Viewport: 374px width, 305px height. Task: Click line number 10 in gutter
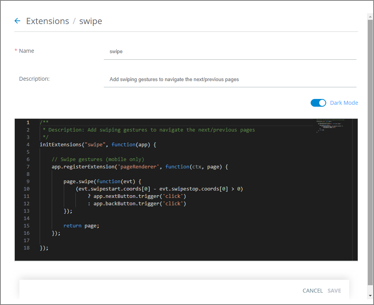pos(26,189)
